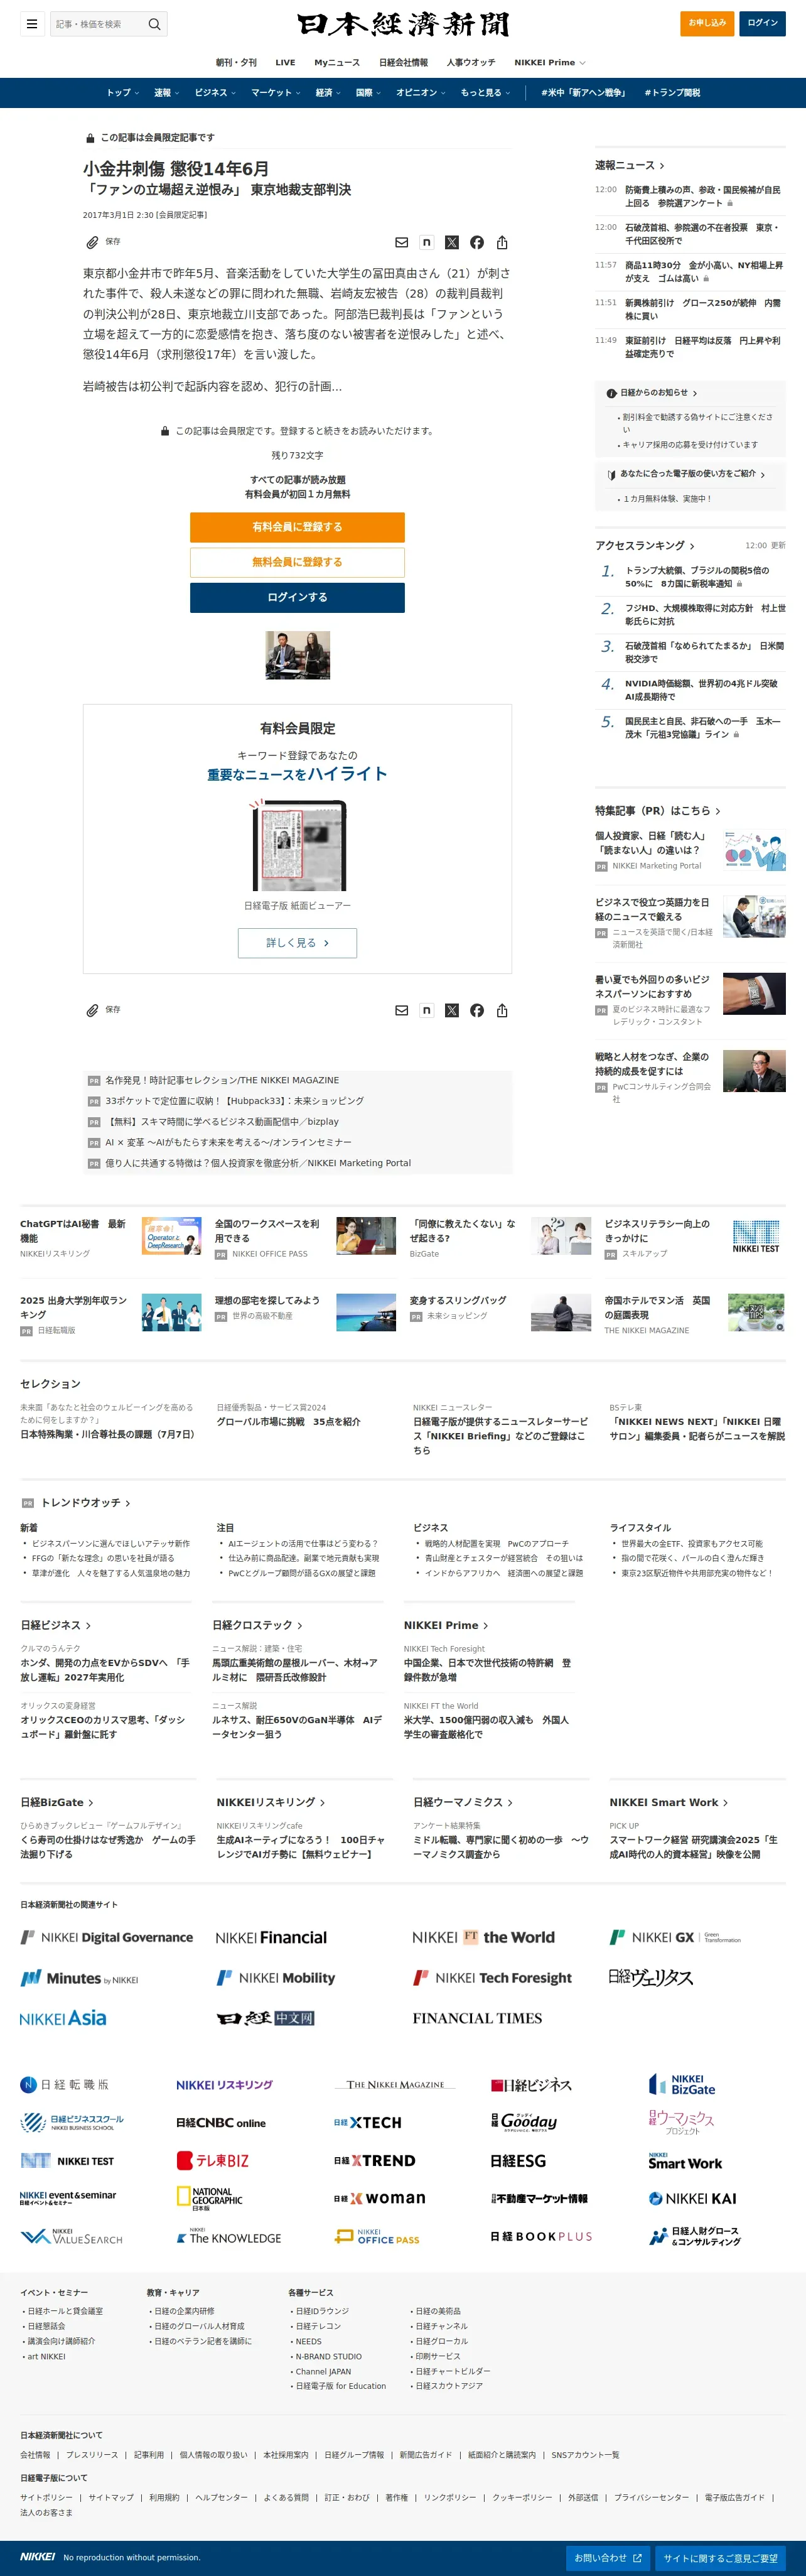
Task: Expand the ビジネス navigation dropdown
Action: point(215,93)
